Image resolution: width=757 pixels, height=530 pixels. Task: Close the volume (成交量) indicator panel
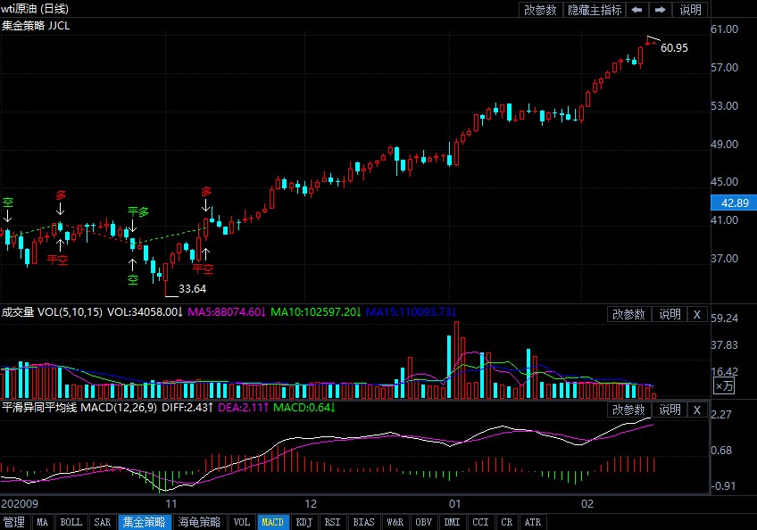tap(696, 314)
